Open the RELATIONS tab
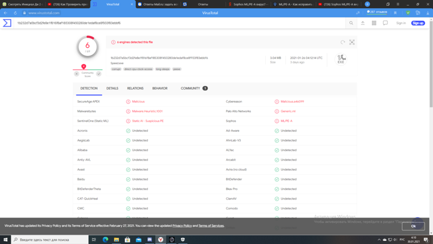This screenshot has height=244, width=433. tap(135, 88)
